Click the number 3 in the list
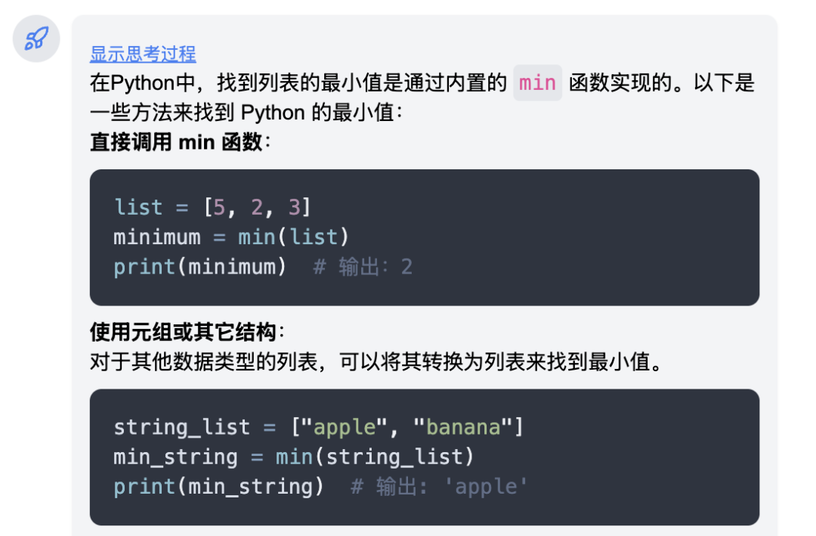Image resolution: width=816 pixels, height=536 pixels. coord(294,207)
